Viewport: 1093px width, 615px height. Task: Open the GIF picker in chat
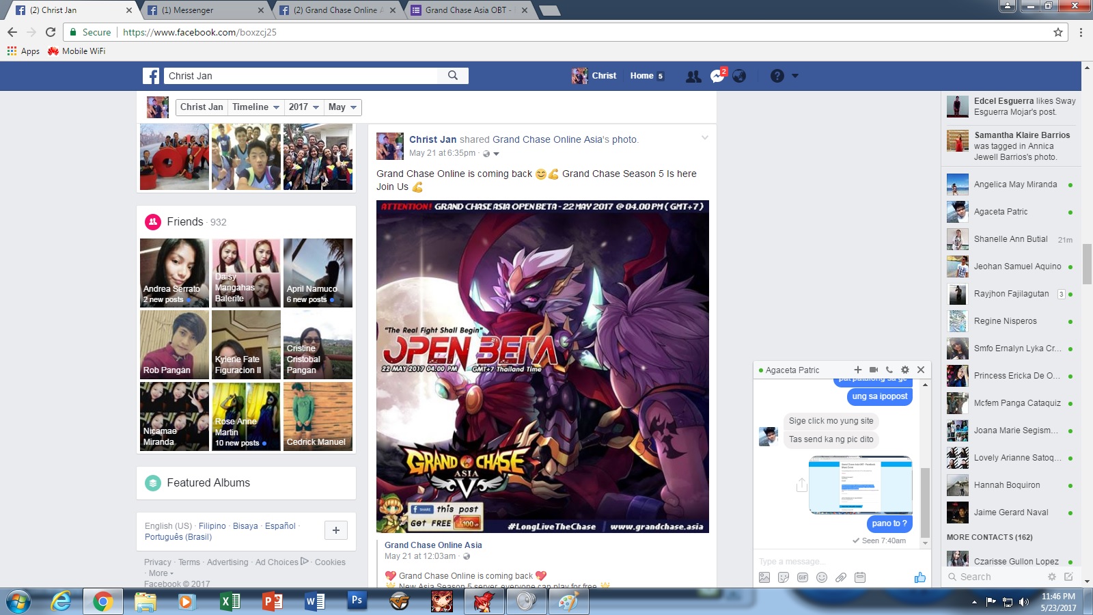point(803,577)
